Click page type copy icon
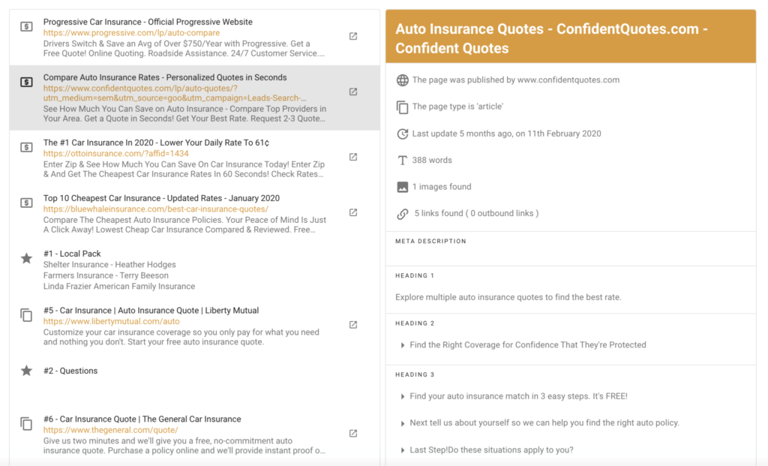 coord(403,107)
